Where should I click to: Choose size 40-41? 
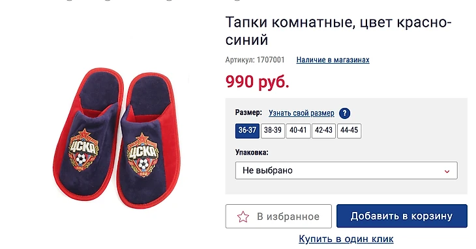coord(298,131)
